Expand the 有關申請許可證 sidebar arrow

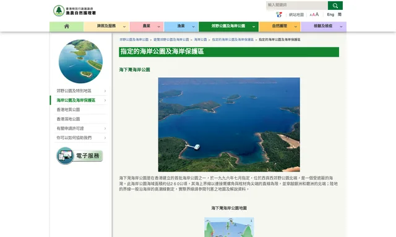tap(105, 129)
